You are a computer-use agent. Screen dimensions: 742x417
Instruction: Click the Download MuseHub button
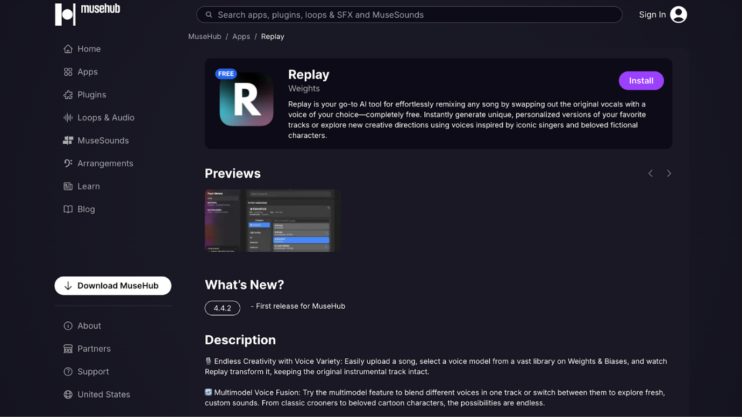pos(113,286)
